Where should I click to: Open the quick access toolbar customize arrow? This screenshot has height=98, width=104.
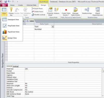17,2
